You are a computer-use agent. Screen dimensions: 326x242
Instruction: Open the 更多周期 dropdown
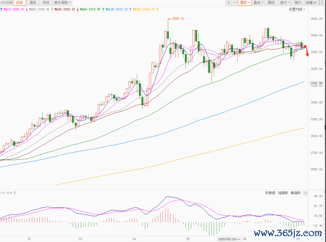[x=62, y=3]
